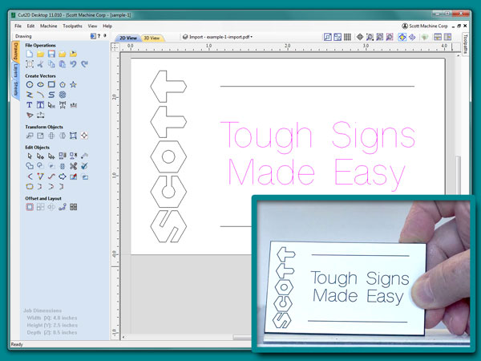Select the Drawing side tab
481x361 pixels.
pos(16,51)
